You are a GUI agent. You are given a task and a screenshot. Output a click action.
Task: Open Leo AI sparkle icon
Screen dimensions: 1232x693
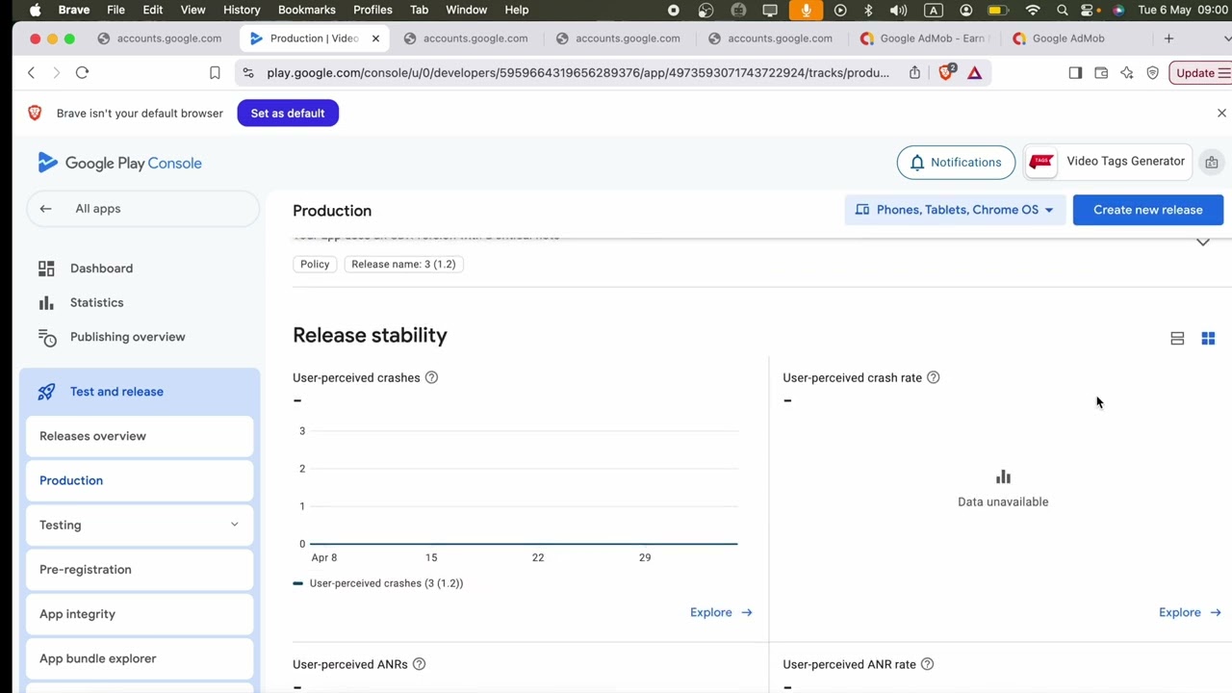pos(1127,72)
